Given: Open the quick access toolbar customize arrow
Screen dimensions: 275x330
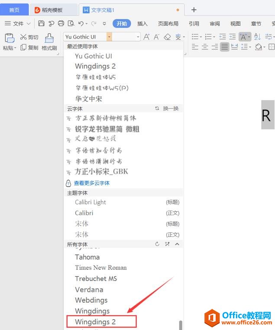Looking at the screenshot, I should coord(104,23).
